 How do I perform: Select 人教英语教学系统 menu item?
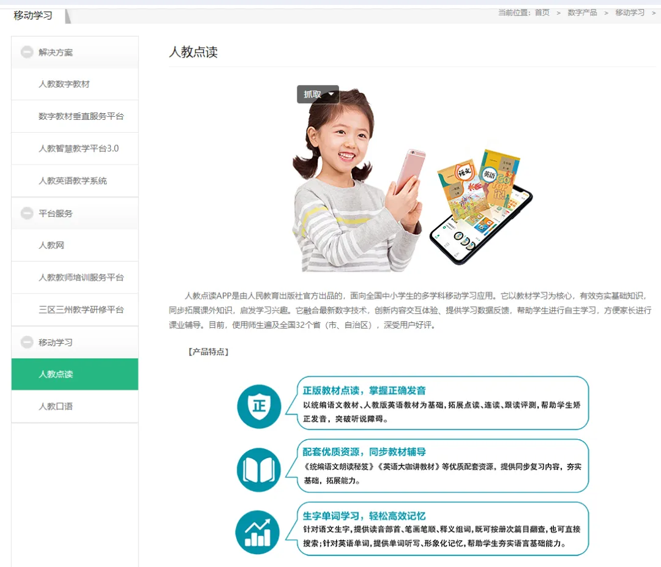coord(75,180)
